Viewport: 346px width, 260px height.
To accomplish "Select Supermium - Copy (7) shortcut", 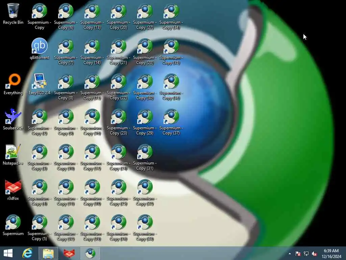I will point(66,51).
